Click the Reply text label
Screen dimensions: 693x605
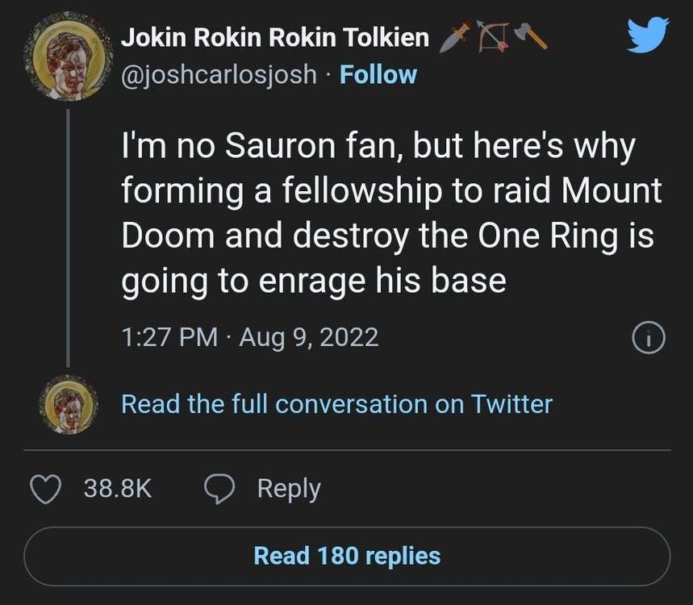[288, 489]
